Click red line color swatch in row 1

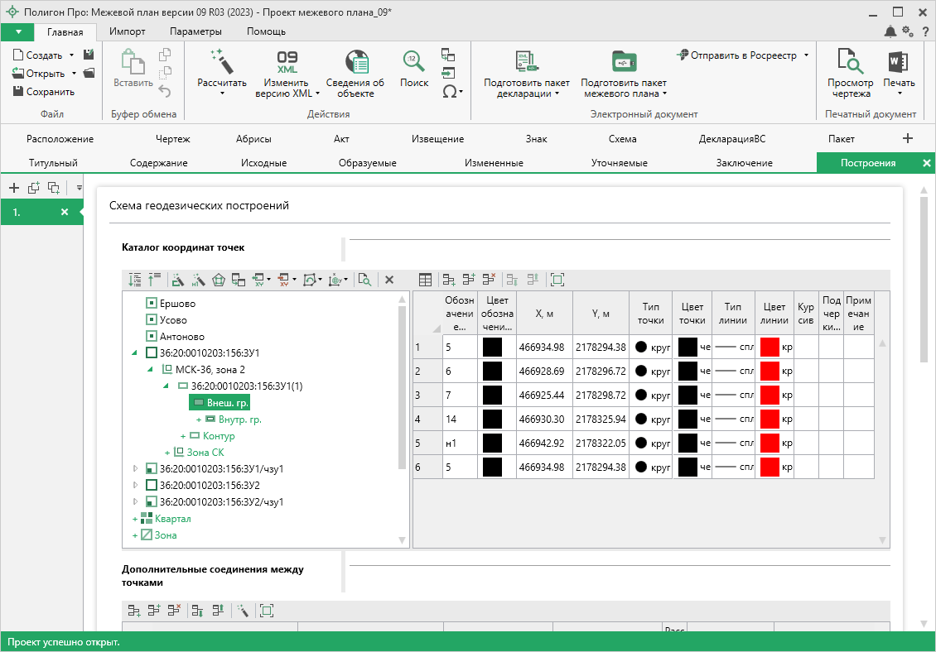770,348
